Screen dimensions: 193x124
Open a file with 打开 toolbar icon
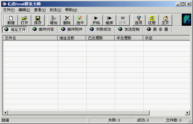point(25,20)
